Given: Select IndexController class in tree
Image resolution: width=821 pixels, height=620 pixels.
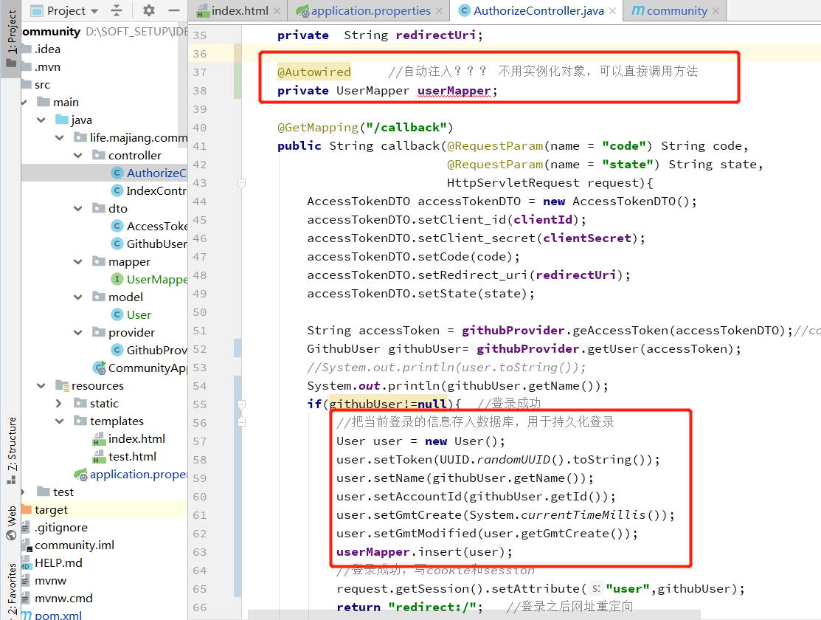Looking at the screenshot, I should tap(149, 190).
